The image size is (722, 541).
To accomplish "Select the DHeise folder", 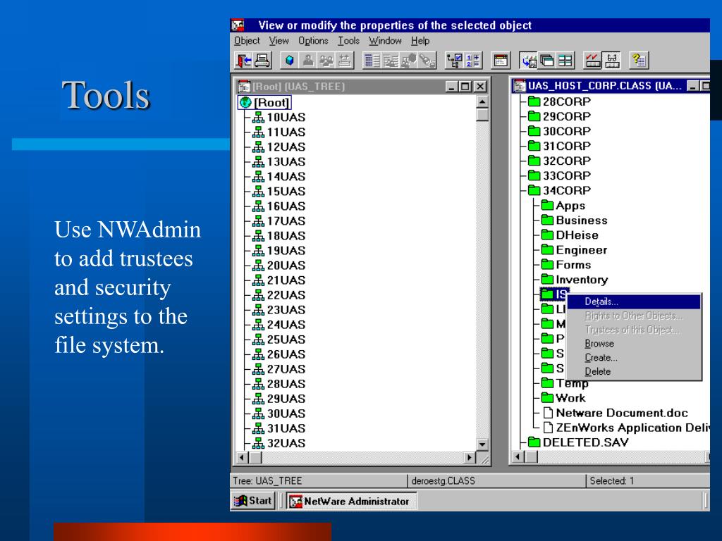I will click(x=570, y=235).
